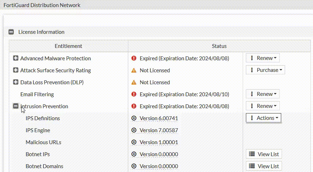Click the Status column header
This screenshot has width=313, height=172.
coord(219,46)
